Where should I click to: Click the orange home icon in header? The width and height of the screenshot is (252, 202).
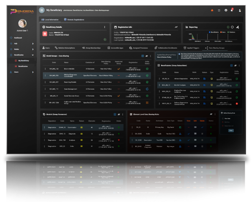tap(212, 10)
